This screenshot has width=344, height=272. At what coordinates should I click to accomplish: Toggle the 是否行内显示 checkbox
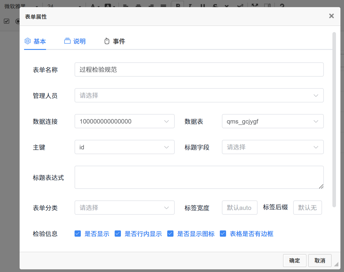tap(118, 234)
